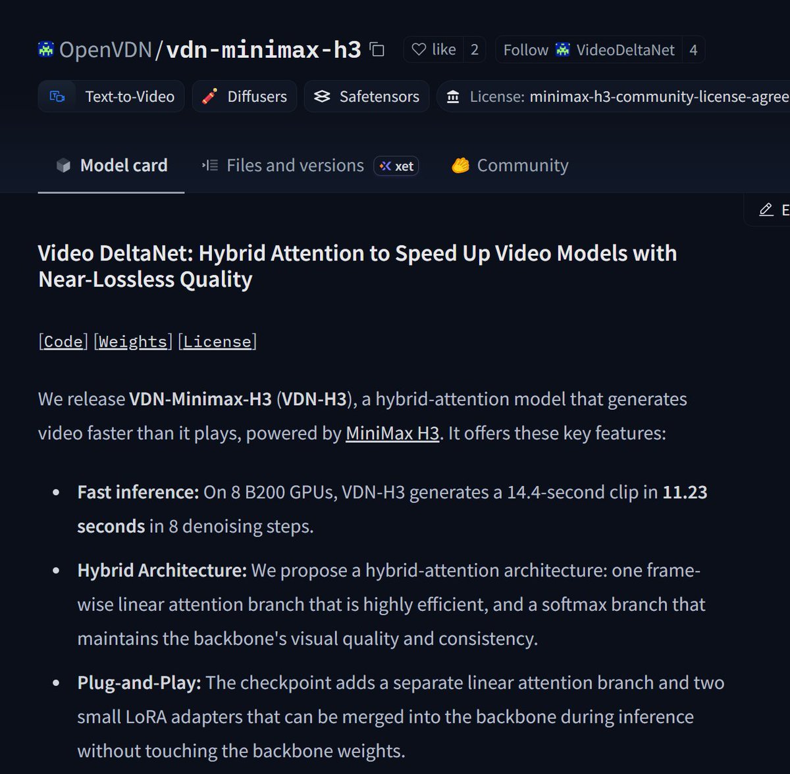Click the Community hands emoji icon

(460, 165)
